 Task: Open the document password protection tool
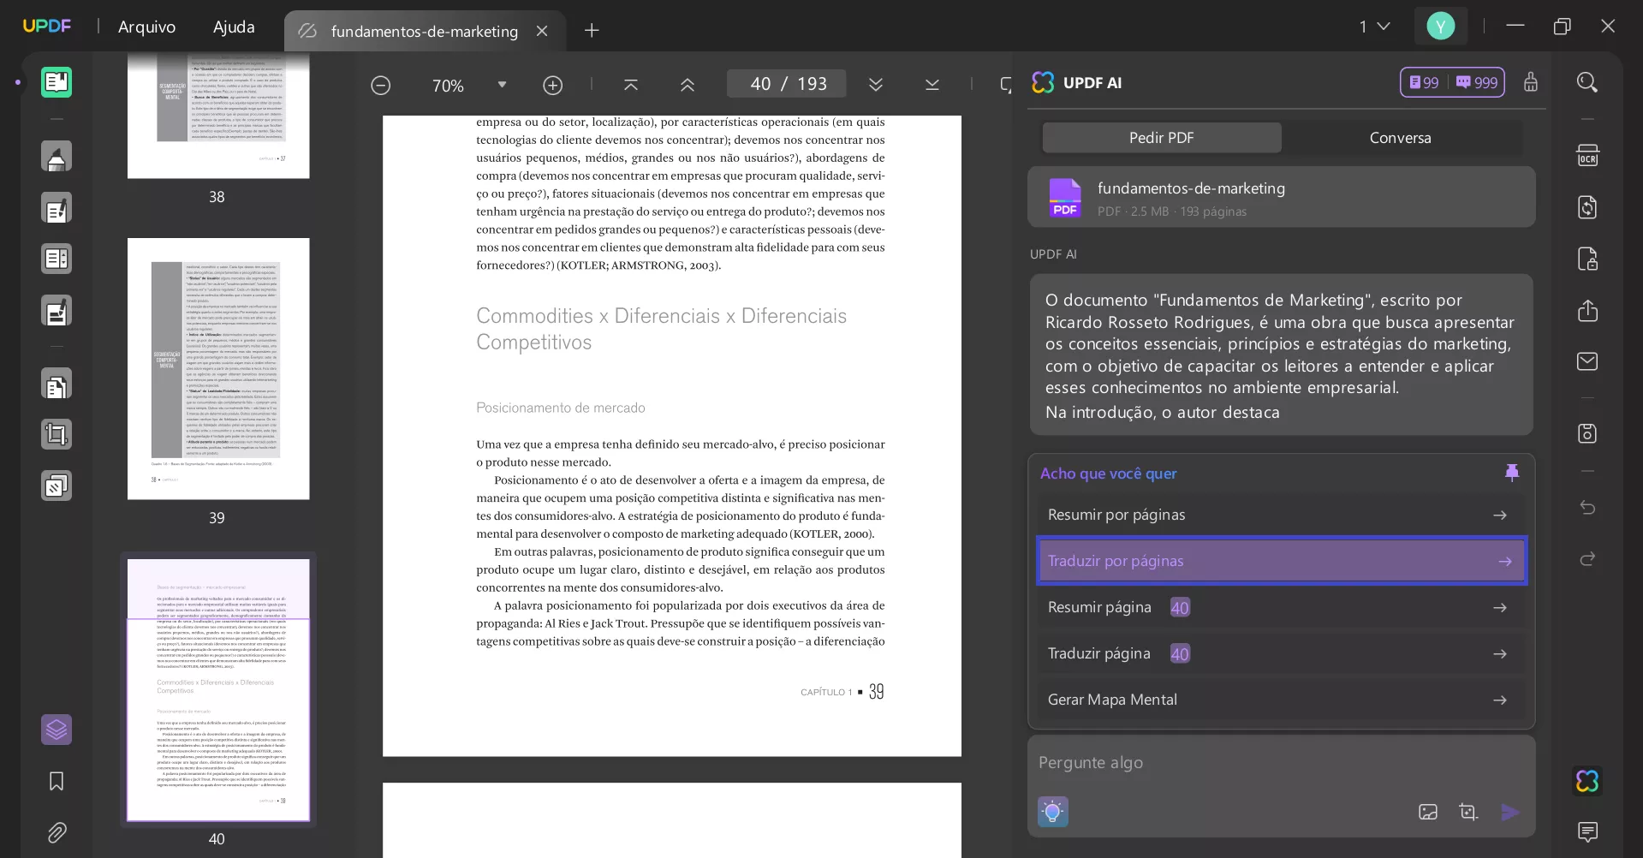point(1588,258)
